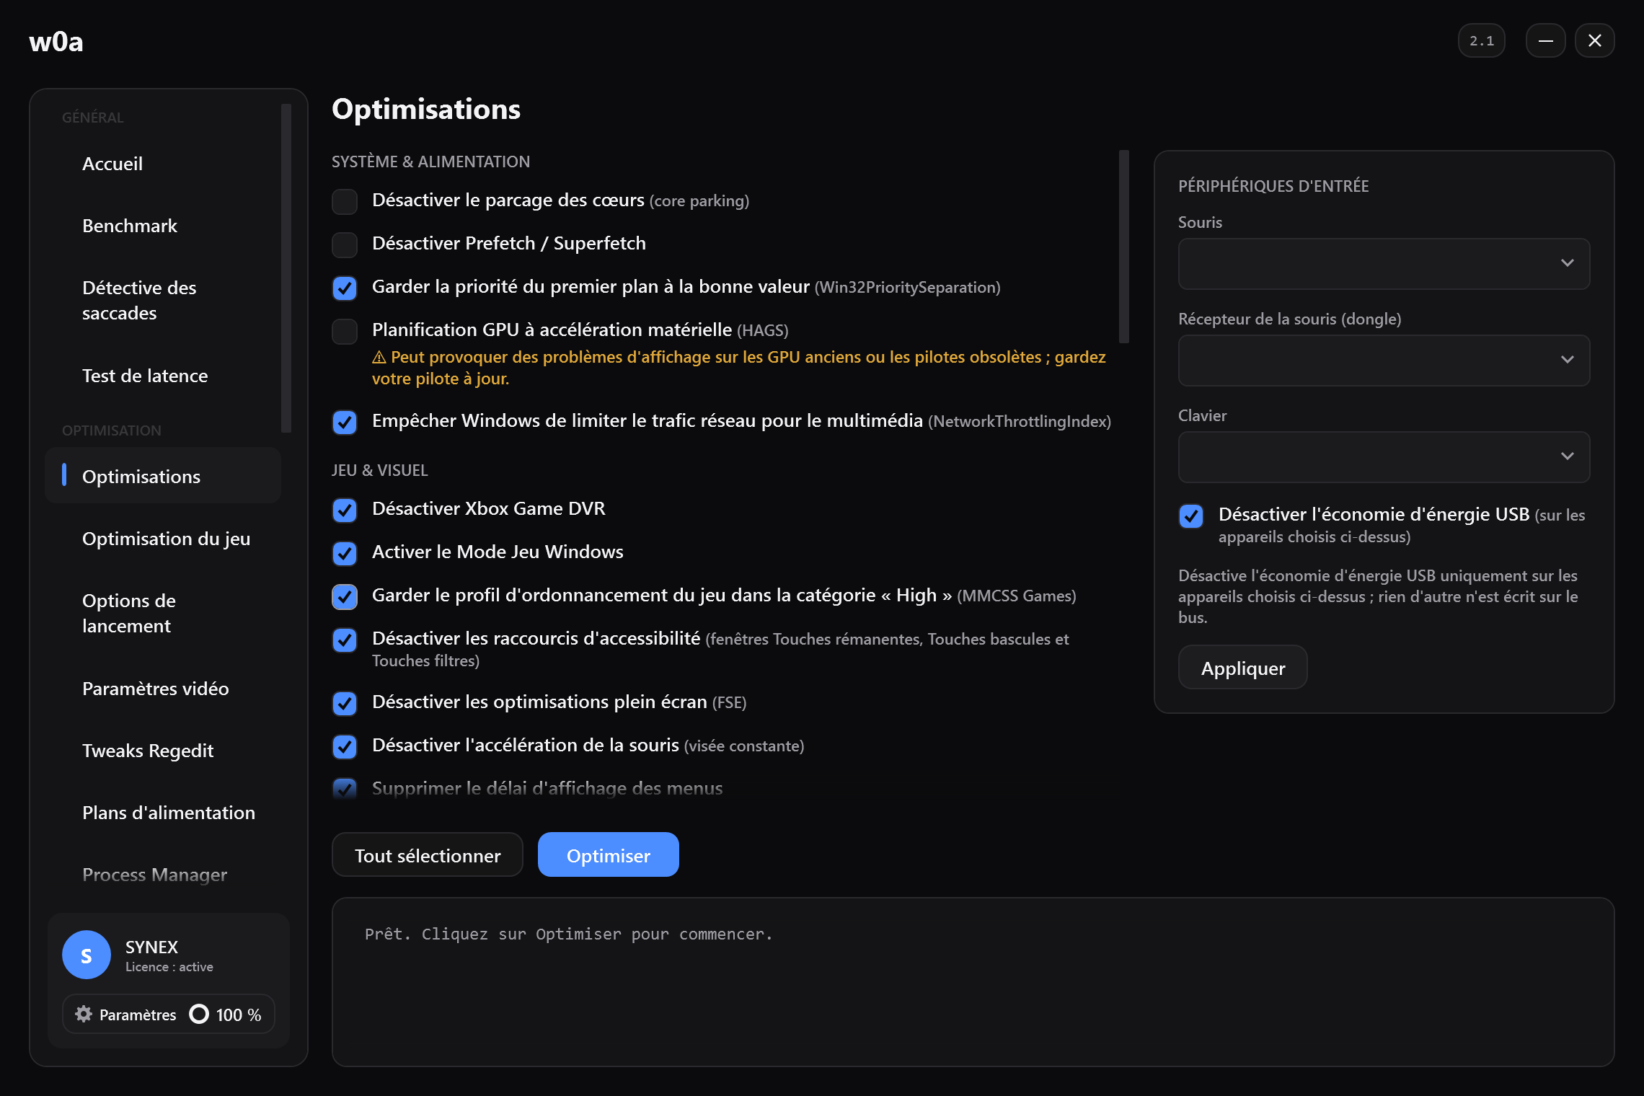
Task: Click the SYNEX avatar circle
Action: click(x=87, y=955)
